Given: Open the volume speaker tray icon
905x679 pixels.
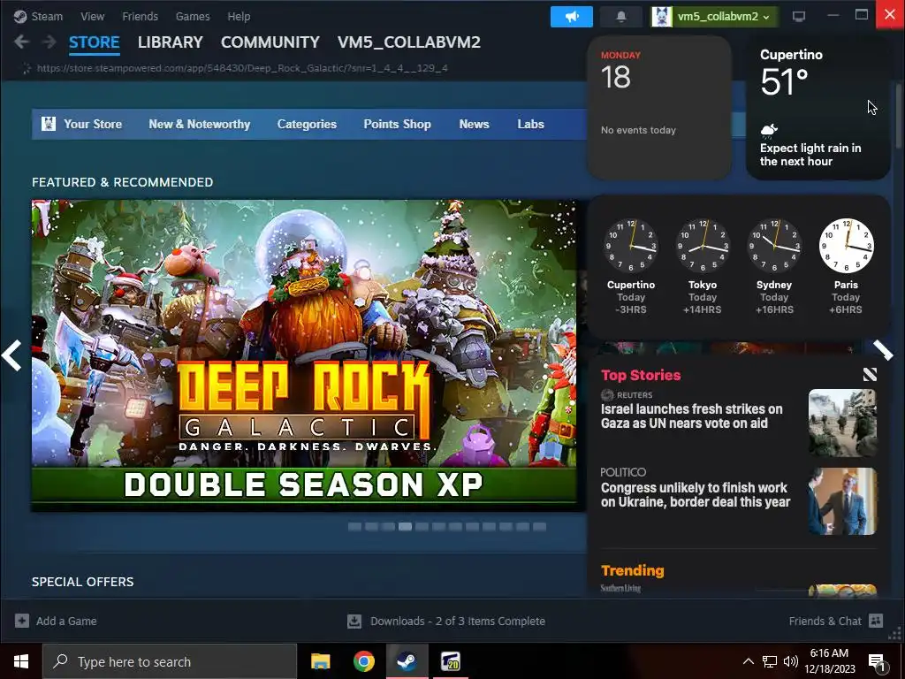Looking at the screenshot, I should coord(791,661).
